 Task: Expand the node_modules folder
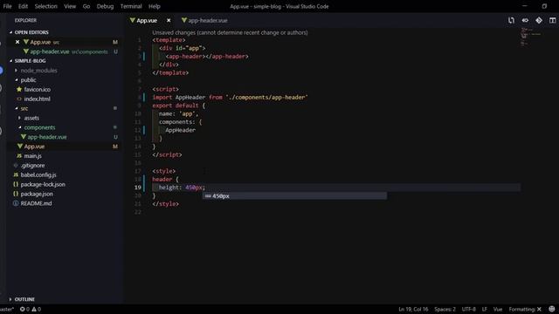tap(38, 71)
